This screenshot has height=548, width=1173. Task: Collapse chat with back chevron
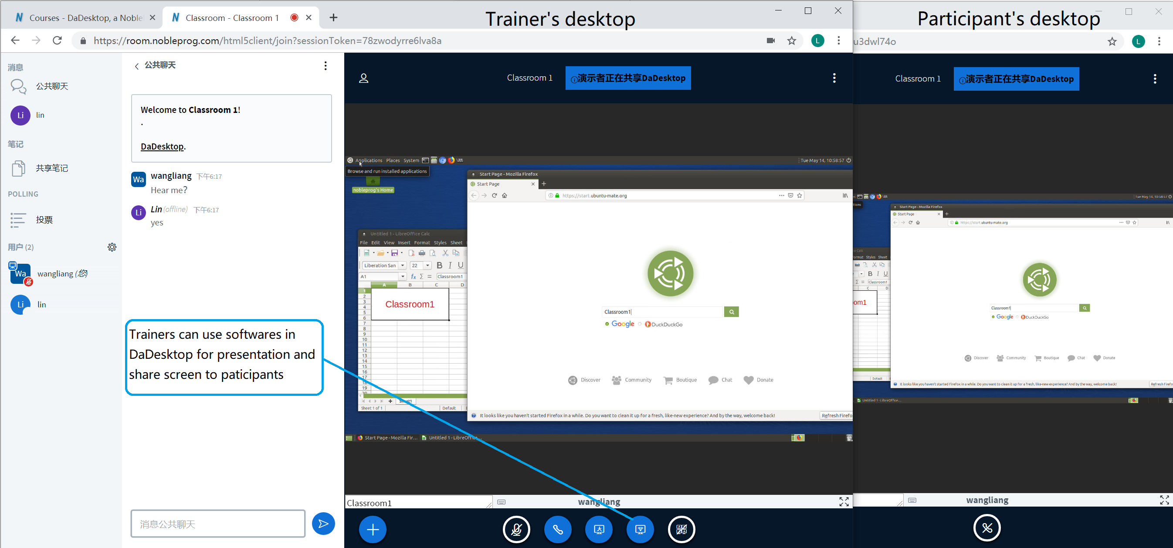tap(137, 67)
